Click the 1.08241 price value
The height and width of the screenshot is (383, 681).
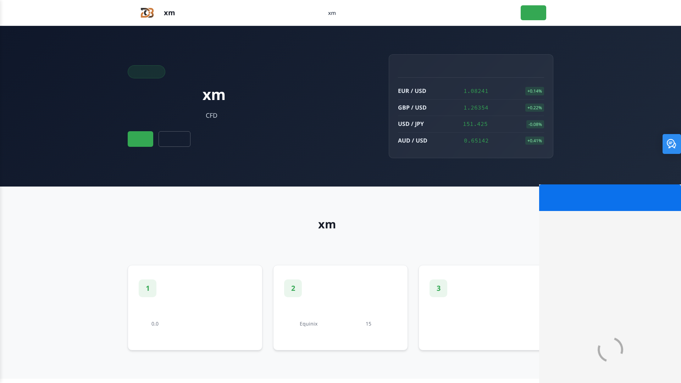tap(476, 91)
